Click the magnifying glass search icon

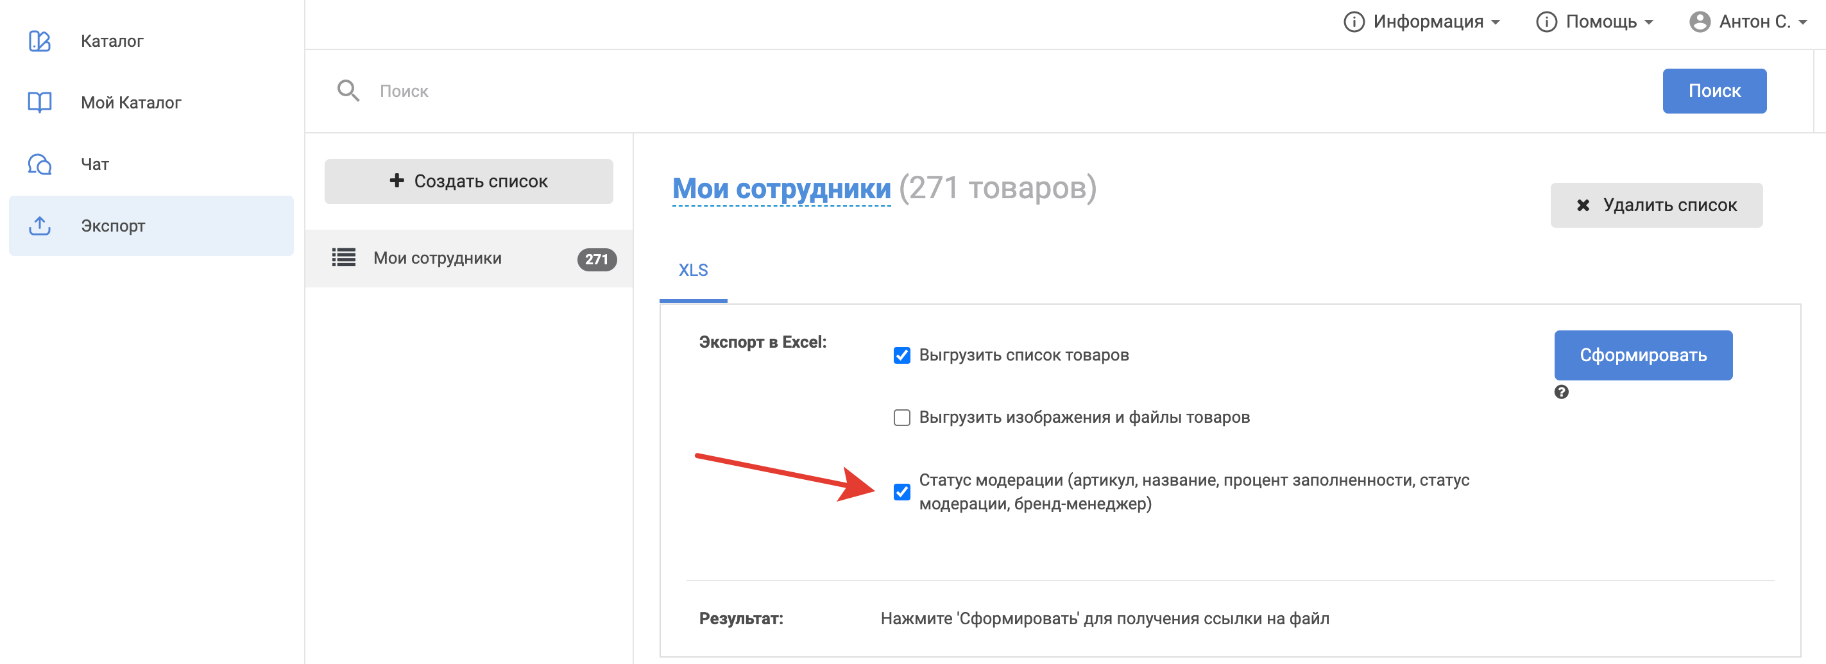click(348, 90)
